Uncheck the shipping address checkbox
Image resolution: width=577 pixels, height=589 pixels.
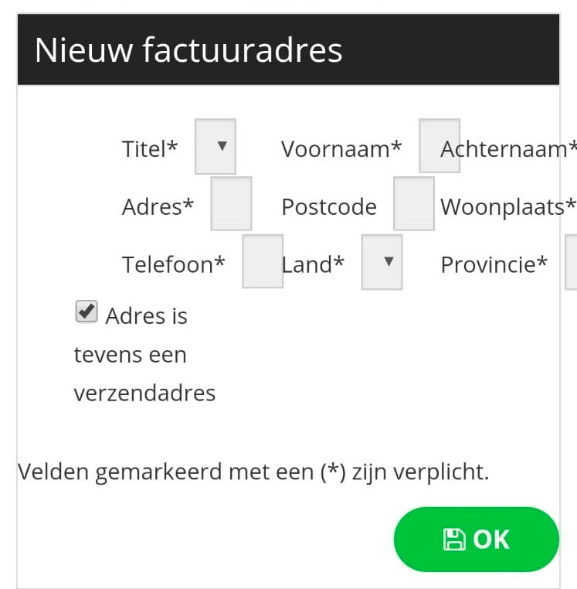tap(87, 312)
